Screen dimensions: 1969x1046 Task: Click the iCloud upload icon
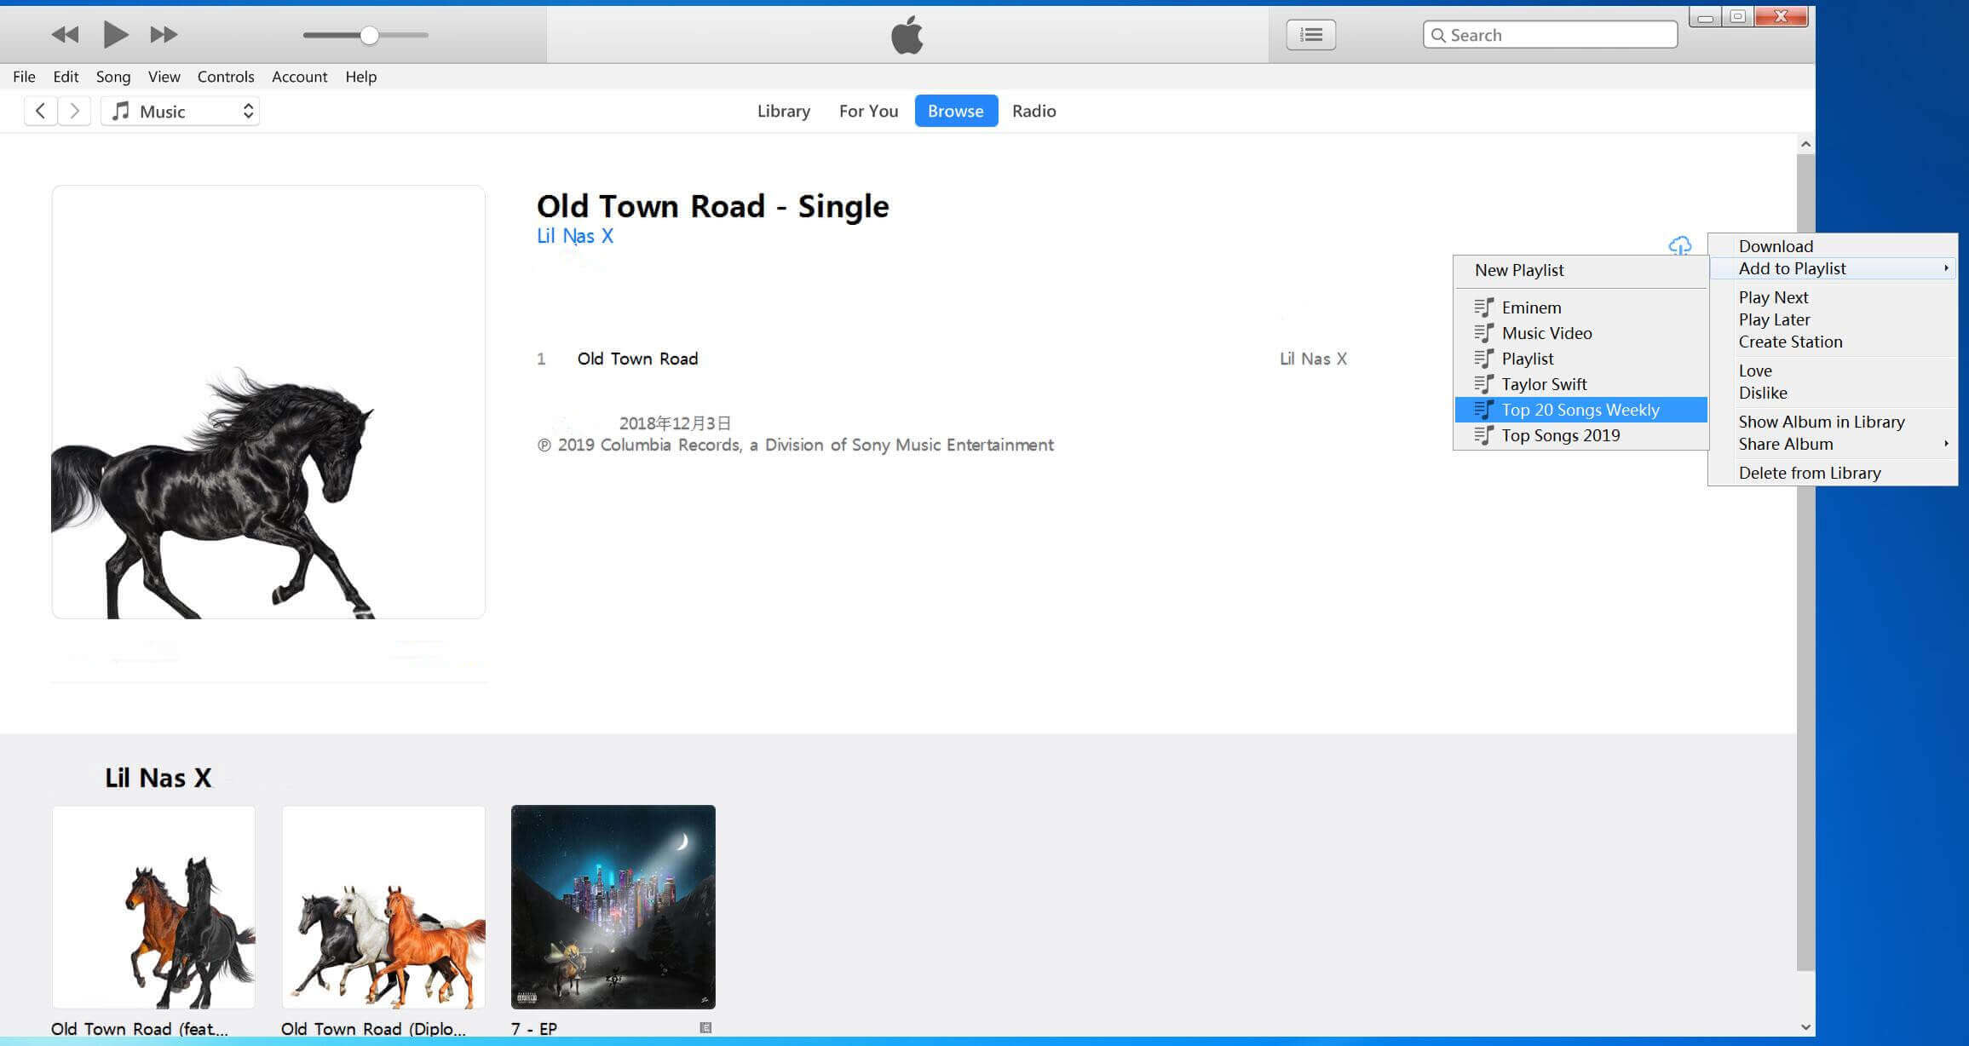tap(1680, 245)
